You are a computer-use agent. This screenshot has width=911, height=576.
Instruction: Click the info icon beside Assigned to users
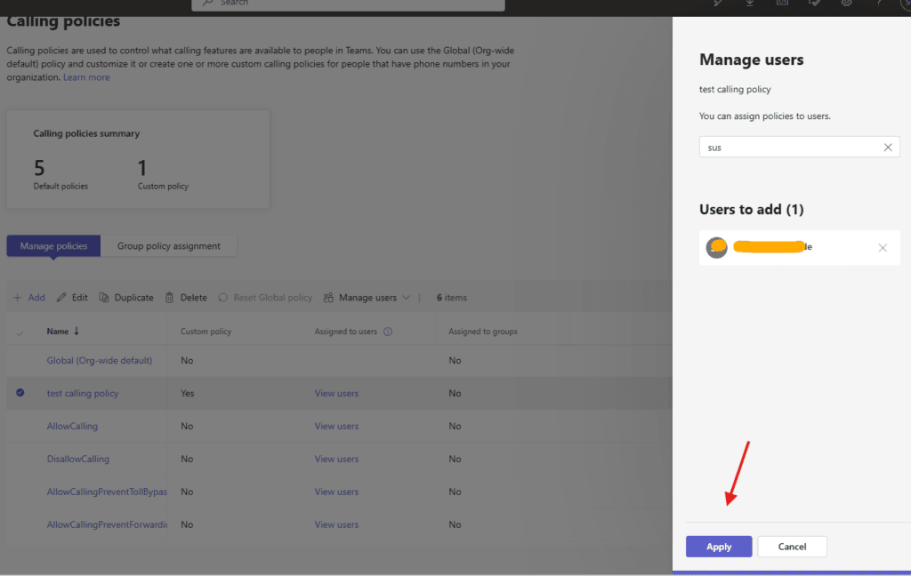tap(388, 332)
